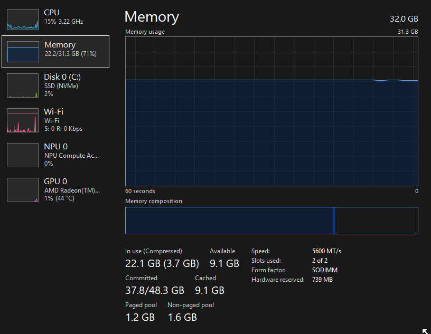Click the Form factor label
Viewport: 431px width, 334px height.
click(268, 270)
